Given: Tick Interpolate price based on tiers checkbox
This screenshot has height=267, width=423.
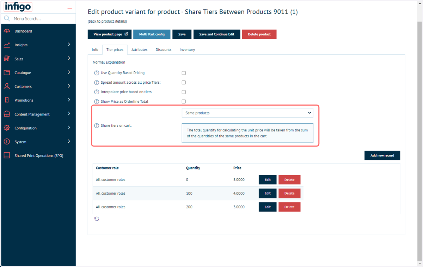Looking at the screenshot, I should (x=184, y=92).
